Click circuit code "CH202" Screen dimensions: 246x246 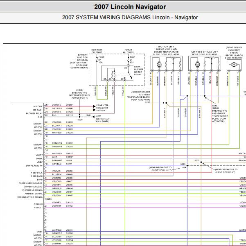click(x=69, y=143)
